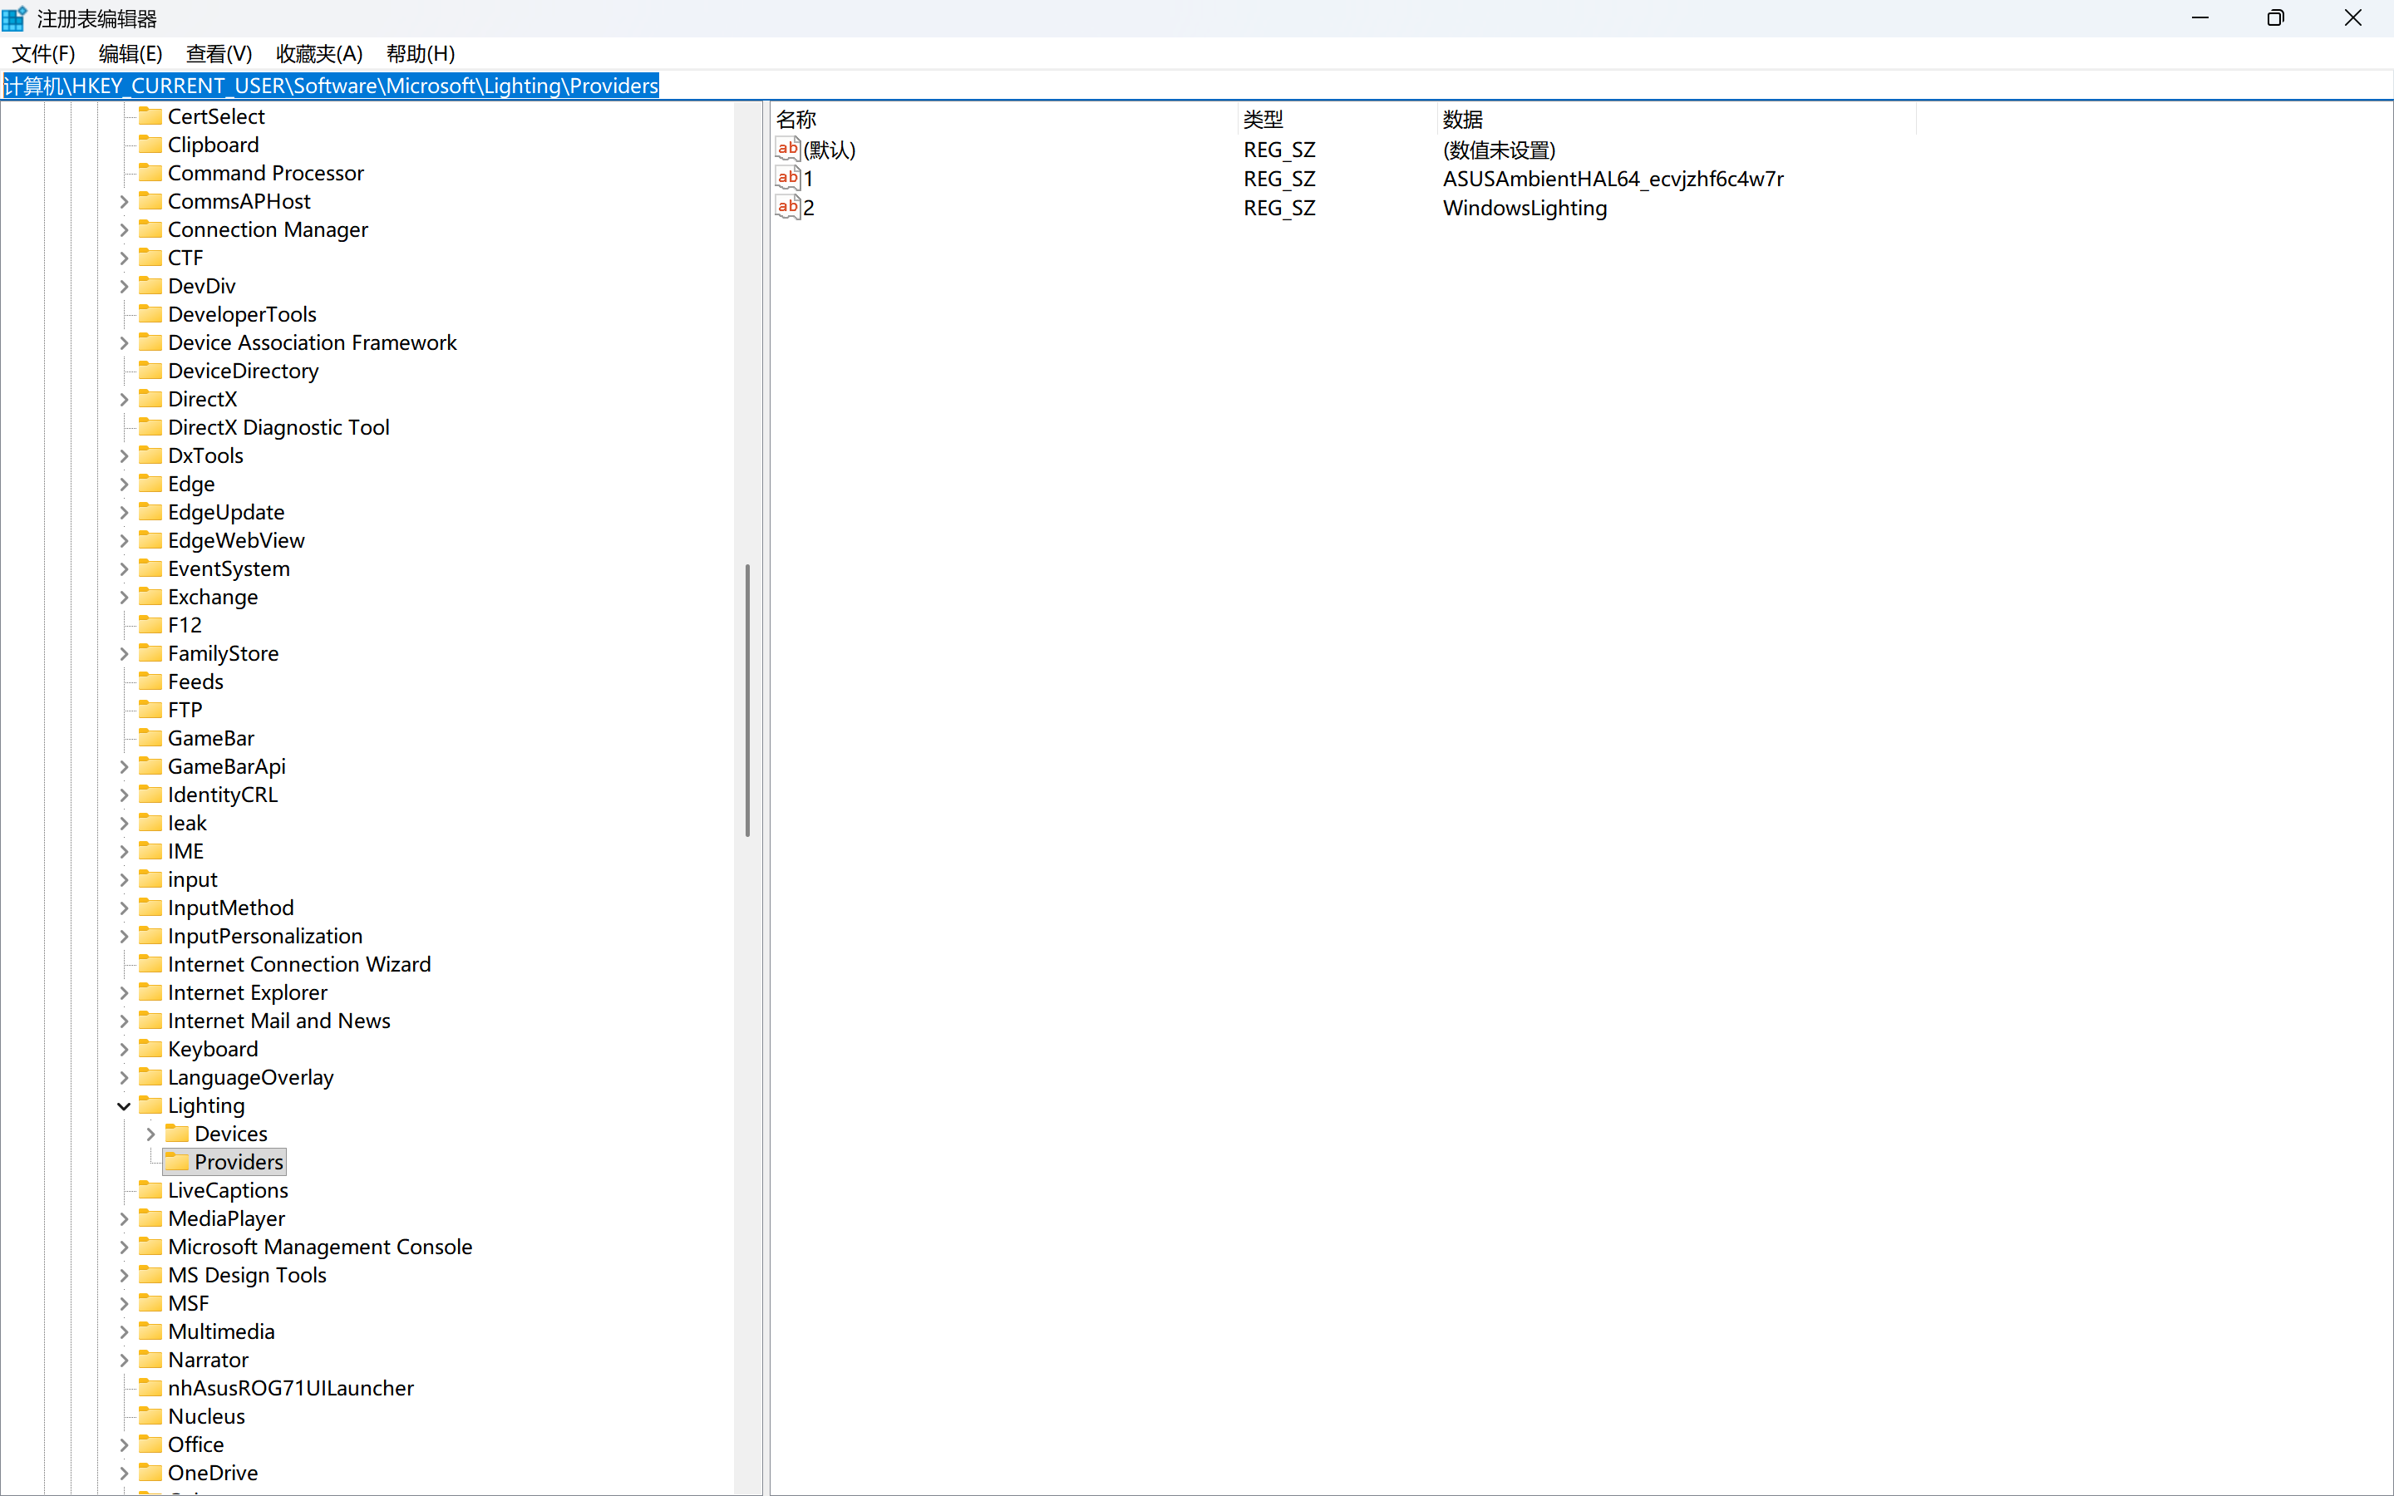Expand the DirectX key
2394x1496 pixels.
click(x=124, y=400)
